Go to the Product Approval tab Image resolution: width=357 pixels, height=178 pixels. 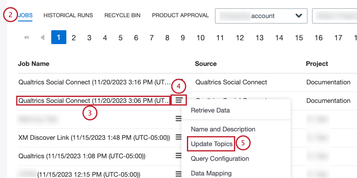pos(180,16)
